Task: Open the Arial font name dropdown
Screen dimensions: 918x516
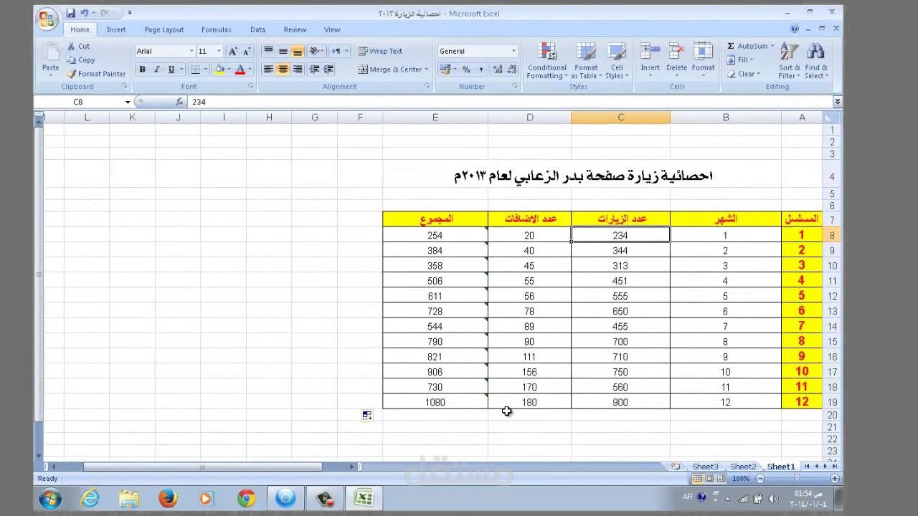Action: click(191, 51)
